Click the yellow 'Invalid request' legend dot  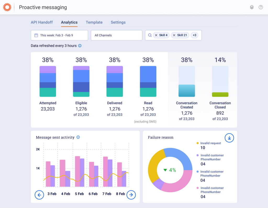[x=198, y=143]
